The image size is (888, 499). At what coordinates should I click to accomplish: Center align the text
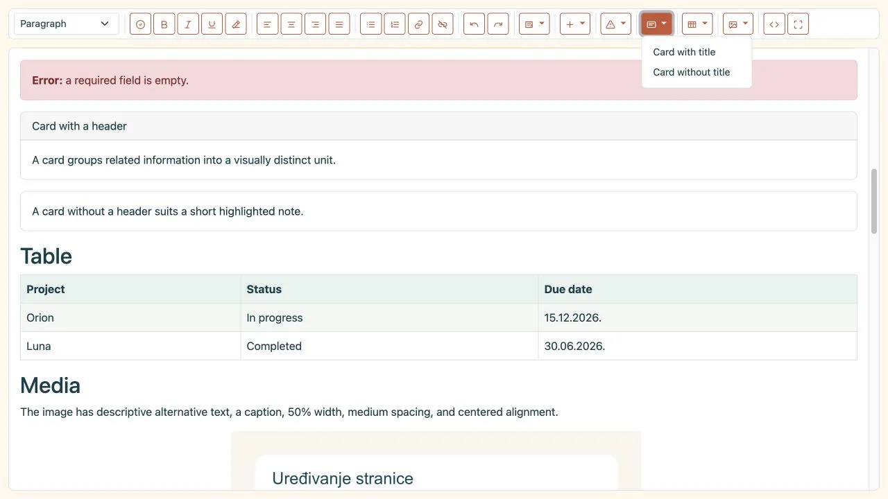[291, 24]
